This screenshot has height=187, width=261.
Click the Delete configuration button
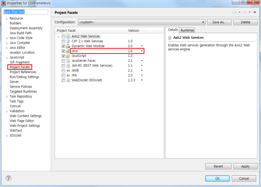pyautogui.click(x=246, y=22)
